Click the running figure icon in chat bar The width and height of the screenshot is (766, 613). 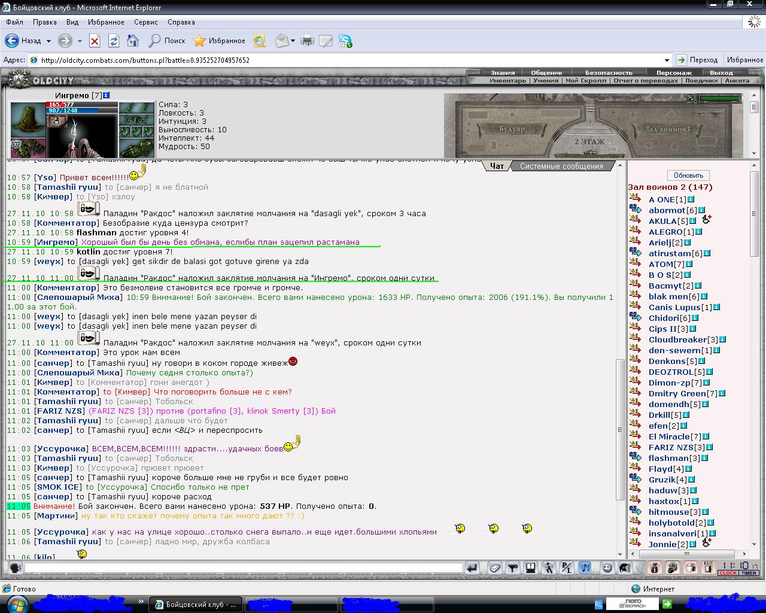click(548, 568)
